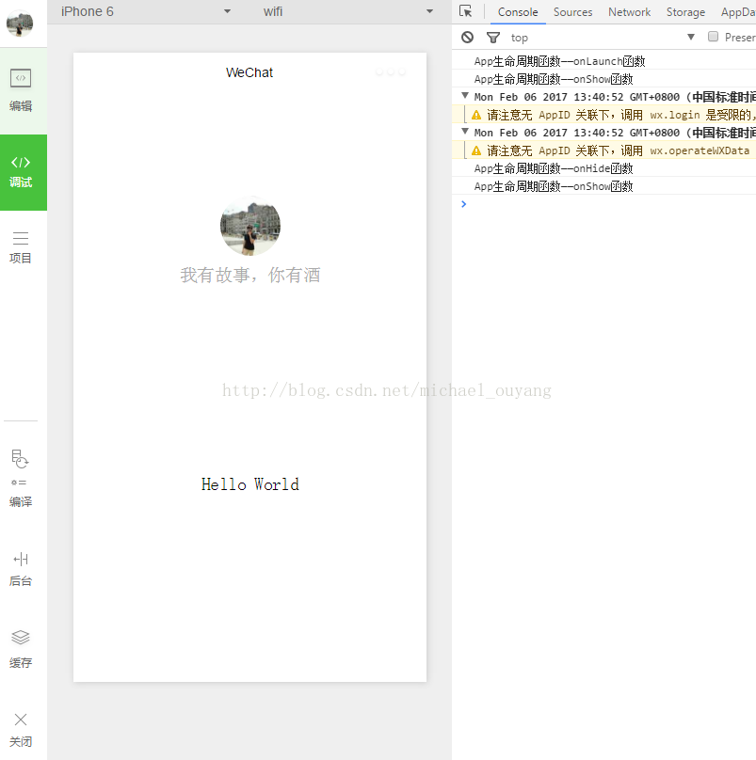Viewport: 756px width, 760px height.
Task: Switch to the Storage tab
Action: coord(685,12)
